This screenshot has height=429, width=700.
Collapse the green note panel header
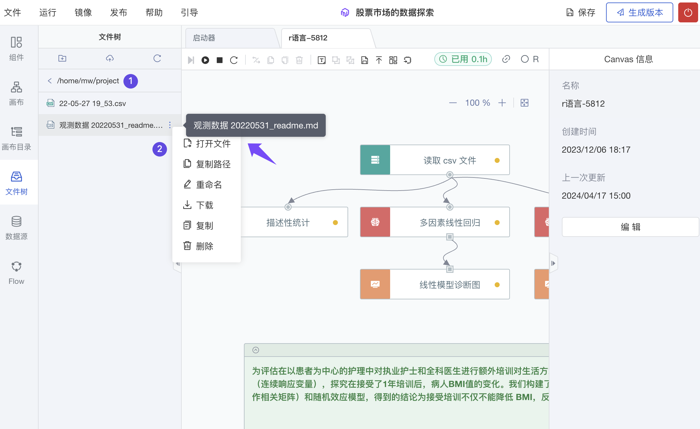coord(256,350)
